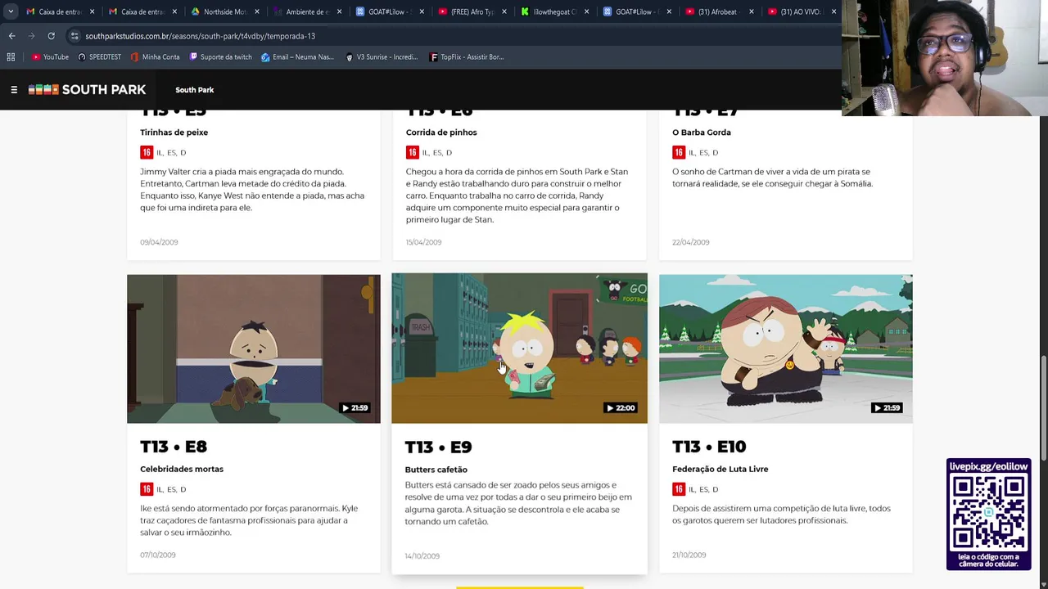Click the livepix.gg/eolilow QR code overlay
The width and height of the screenshot is (1048, 589).
(x=988, y=514)
